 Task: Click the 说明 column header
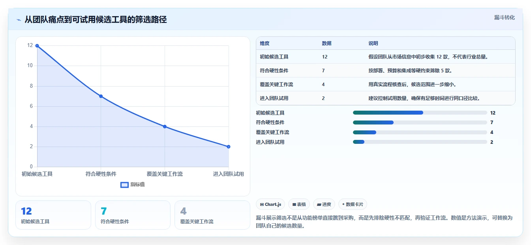pos(373,43)
